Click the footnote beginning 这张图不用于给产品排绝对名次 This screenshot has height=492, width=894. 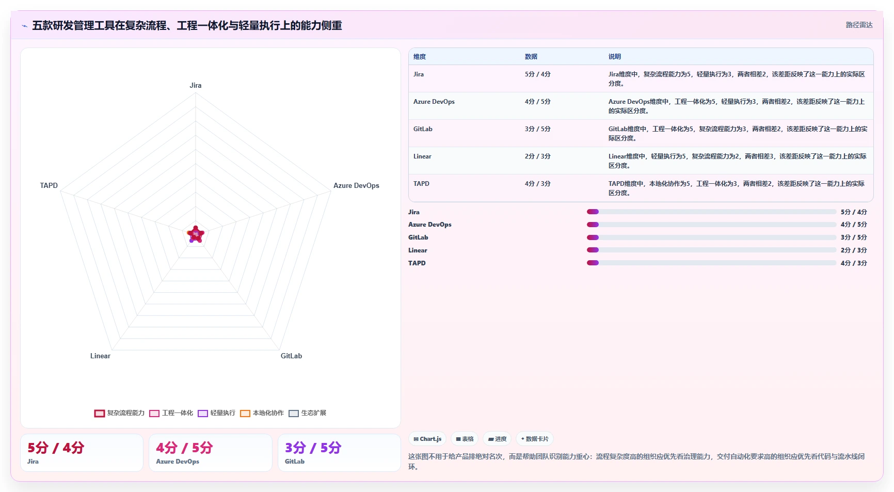[636, 462]
